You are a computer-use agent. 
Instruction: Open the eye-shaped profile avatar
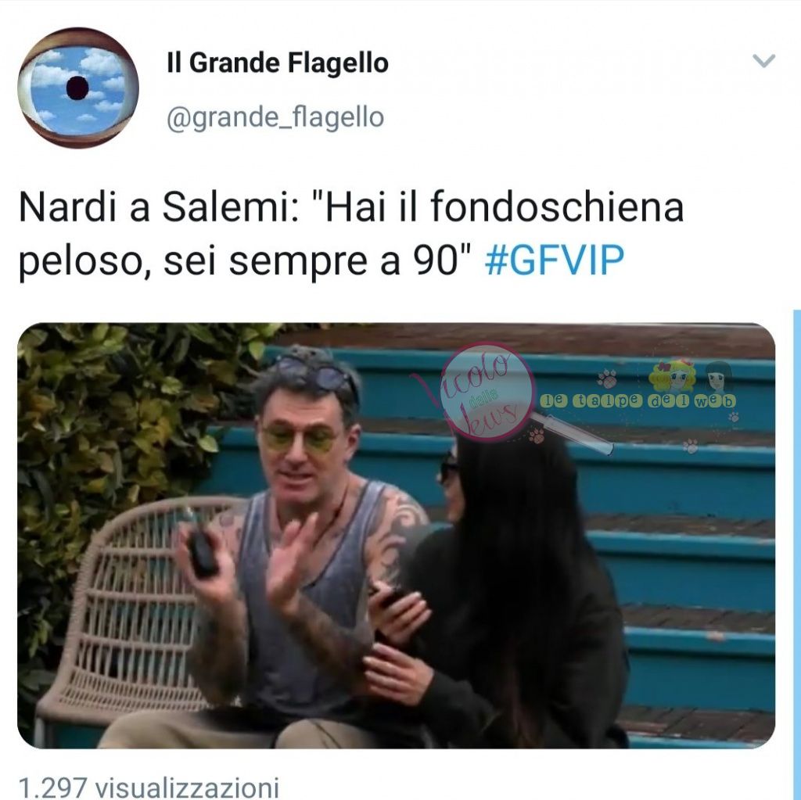click(x=78, y=88)
